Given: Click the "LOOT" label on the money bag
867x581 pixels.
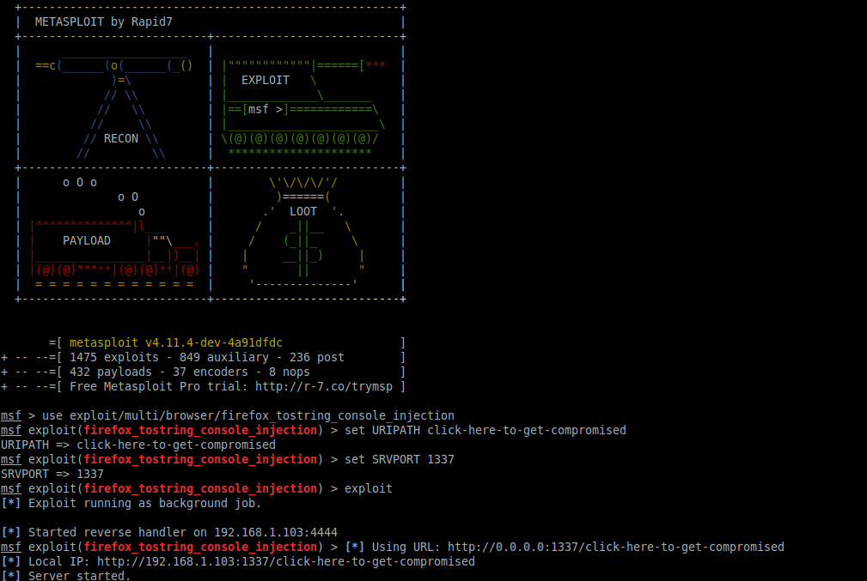Looking at the screenshot, I should coord(303,211).
